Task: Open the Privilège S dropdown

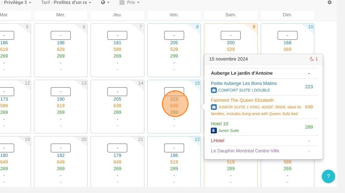Action: [x=16, y=2]
